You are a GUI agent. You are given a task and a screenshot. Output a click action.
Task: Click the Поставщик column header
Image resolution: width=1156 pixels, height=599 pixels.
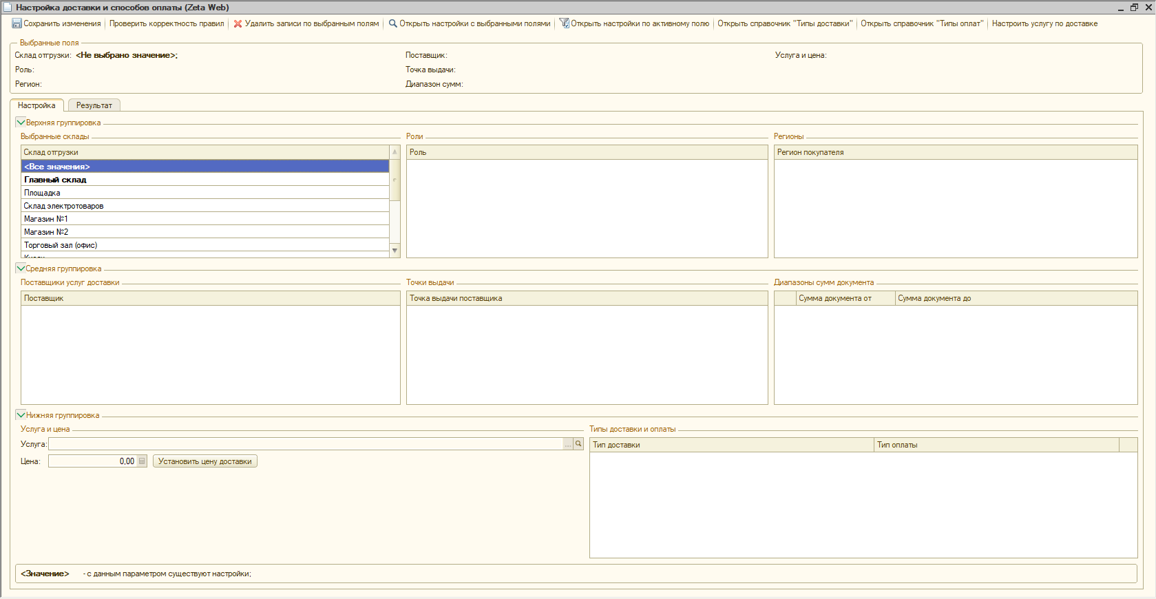coord(211,298)
